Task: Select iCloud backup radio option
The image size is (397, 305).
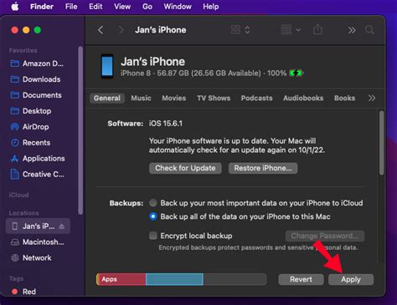Action: point(153,203)
